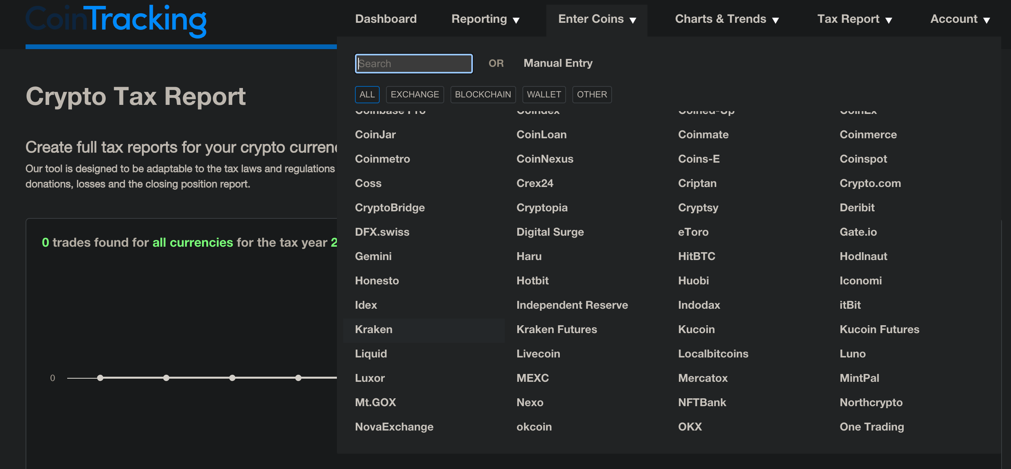Open the Tax Report dropdown menu
Screen dimensions: 1011x469
click(854, 19)
